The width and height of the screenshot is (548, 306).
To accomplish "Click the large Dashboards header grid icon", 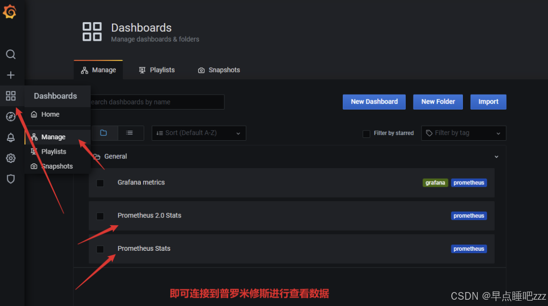I will pyautogui.click(x=92, y=32).
